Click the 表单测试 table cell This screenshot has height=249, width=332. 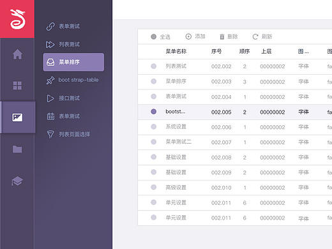(176, 96)
